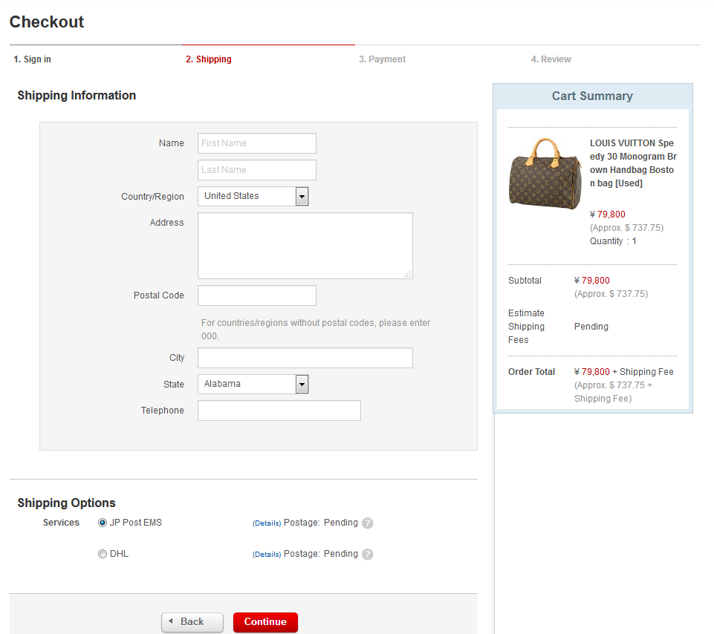Focus the Address text area
The image size is (714, 634).
(x=305, y=246)
